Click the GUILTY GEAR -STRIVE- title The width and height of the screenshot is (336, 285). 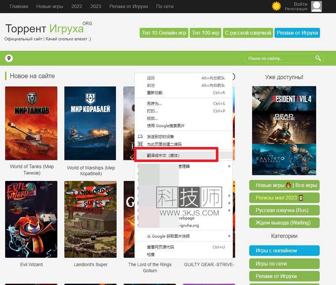click(x=209, y=264)
